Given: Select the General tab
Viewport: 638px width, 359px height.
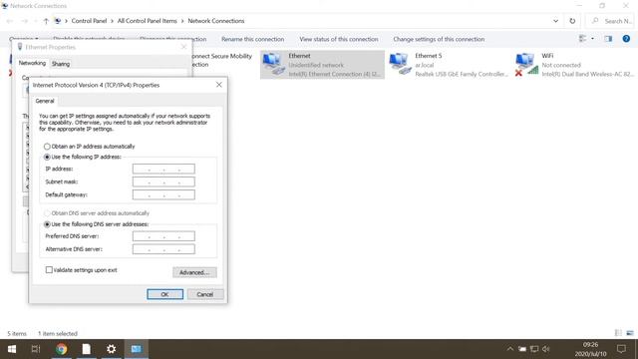Looking at the screenshot, I should 44,101.
